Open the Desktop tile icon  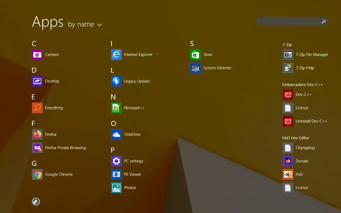(x=37, y=81)
